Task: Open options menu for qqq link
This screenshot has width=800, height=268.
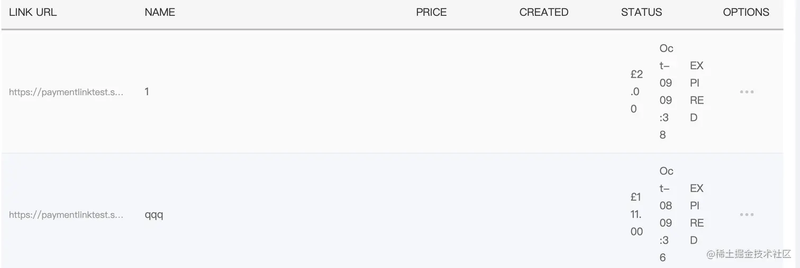Action: tap(747, 215)
